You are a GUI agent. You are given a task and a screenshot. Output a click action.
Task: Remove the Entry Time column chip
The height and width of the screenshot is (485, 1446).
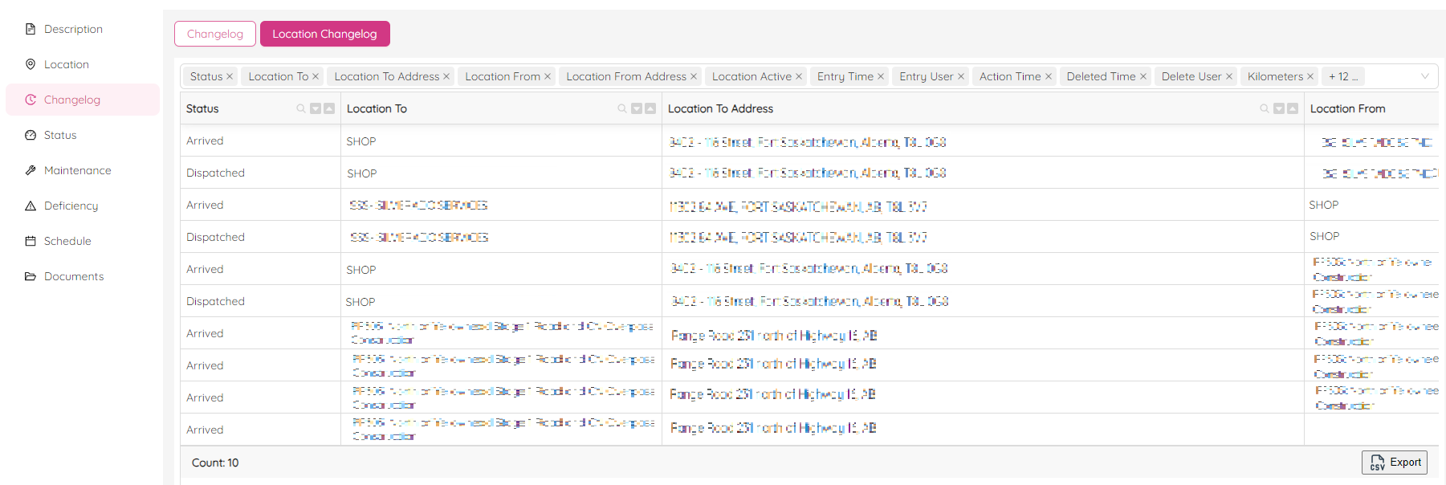pos(881,76)
